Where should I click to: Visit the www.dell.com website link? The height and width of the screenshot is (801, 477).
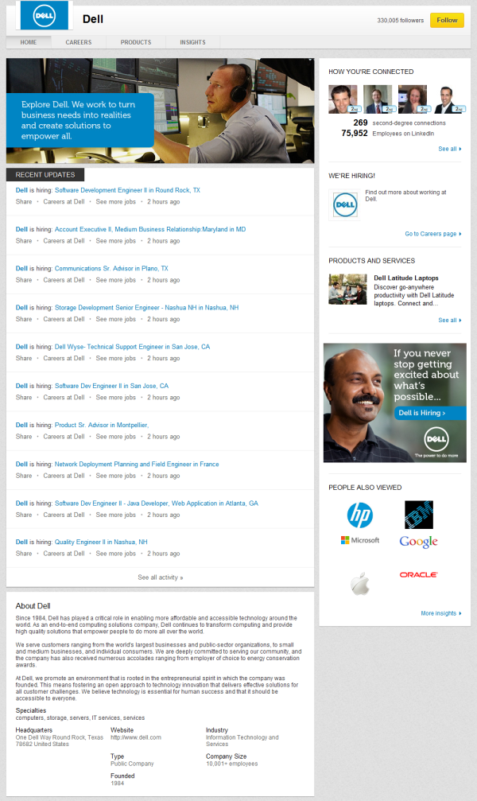coord(136,737)
